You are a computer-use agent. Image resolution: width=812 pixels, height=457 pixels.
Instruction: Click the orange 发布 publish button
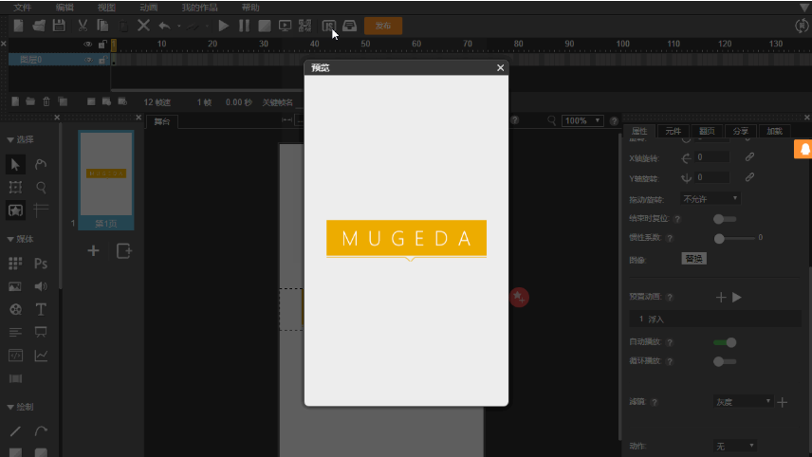(x=383, y=26)
